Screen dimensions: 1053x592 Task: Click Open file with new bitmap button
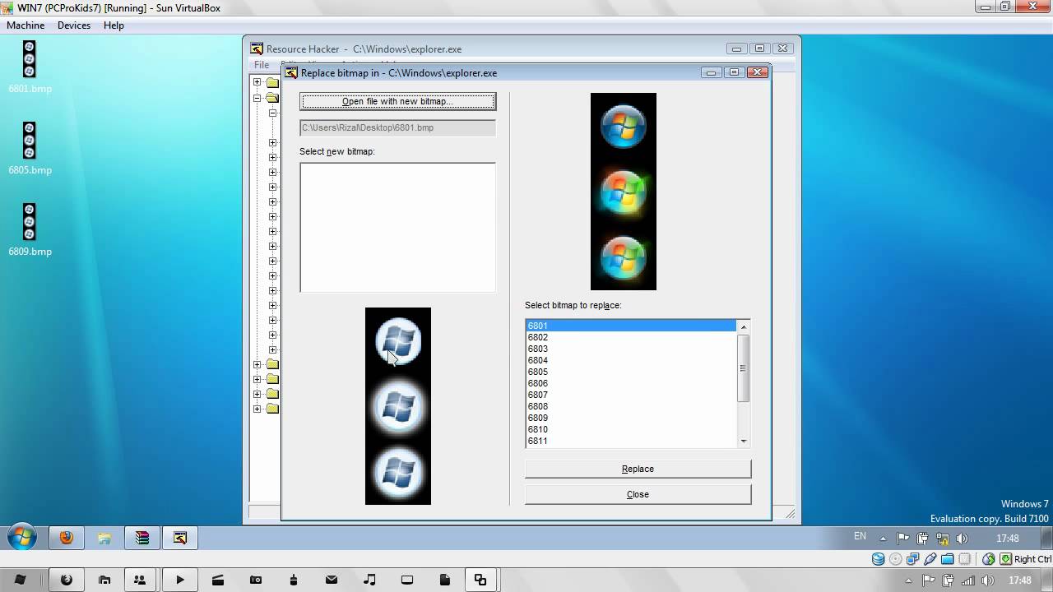[397, 101]
